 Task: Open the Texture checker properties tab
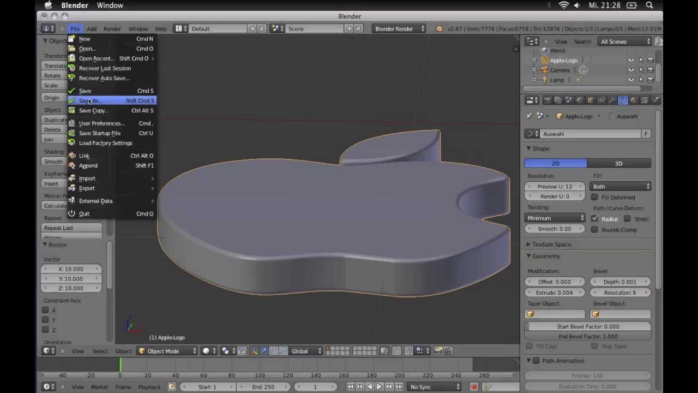[645, 100]
